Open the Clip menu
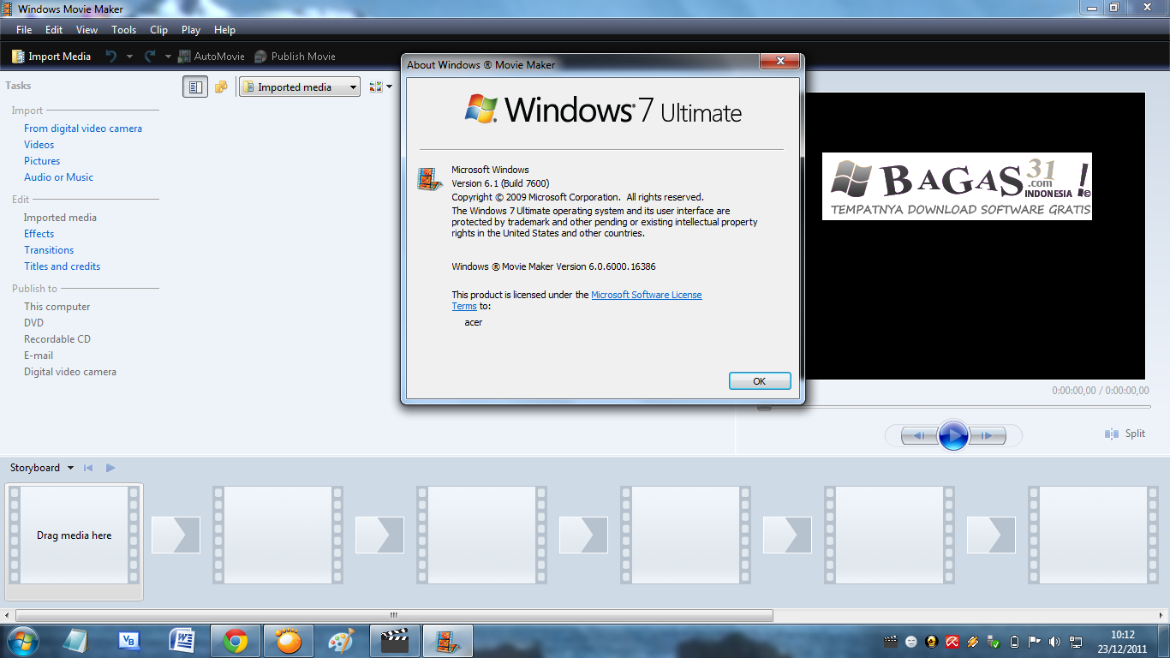1170x658 pixels. pos(158,29)
